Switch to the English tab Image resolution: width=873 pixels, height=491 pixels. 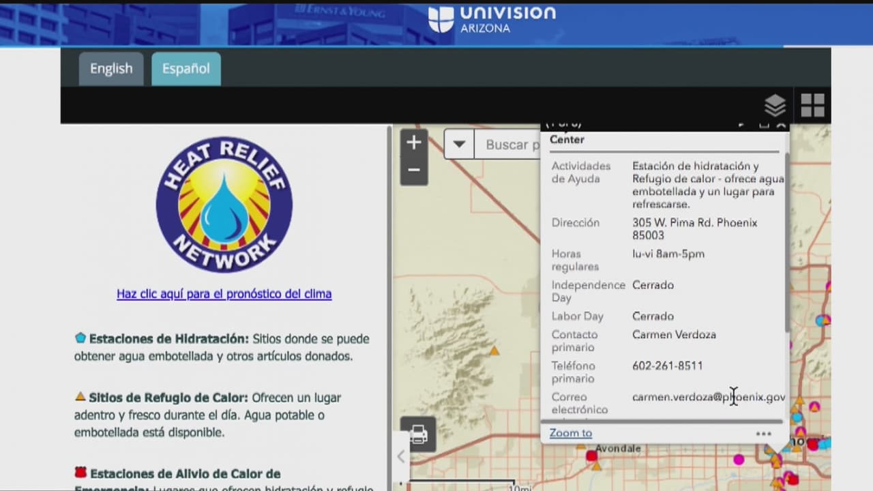[111, 69]
